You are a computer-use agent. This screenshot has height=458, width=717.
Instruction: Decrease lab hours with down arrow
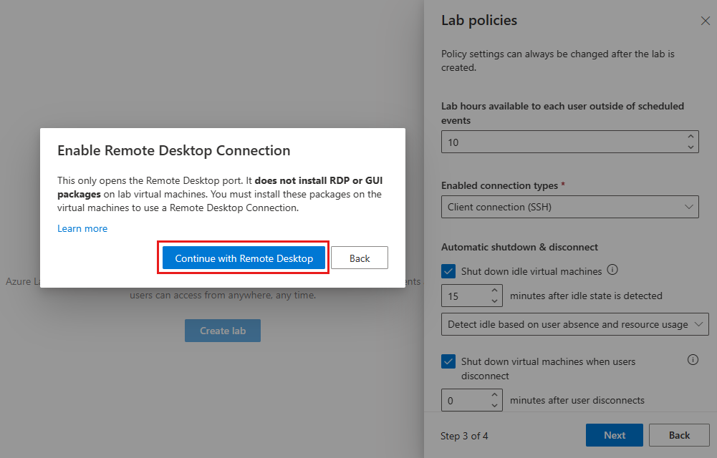[690, 147]
